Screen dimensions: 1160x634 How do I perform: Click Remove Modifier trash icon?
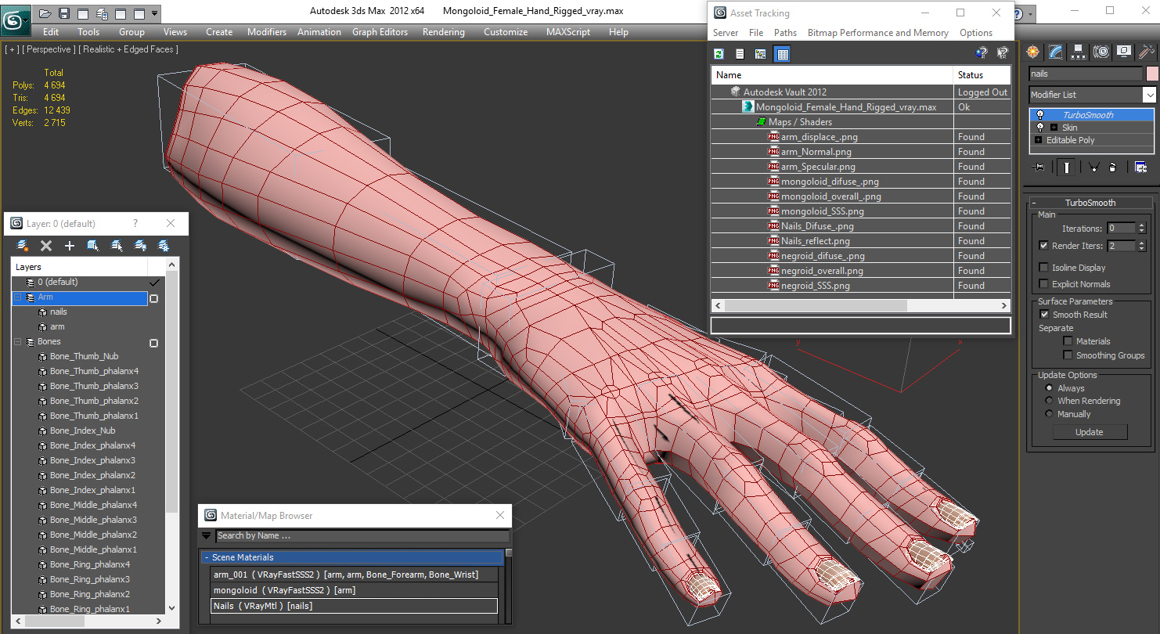click(1112, 167)
